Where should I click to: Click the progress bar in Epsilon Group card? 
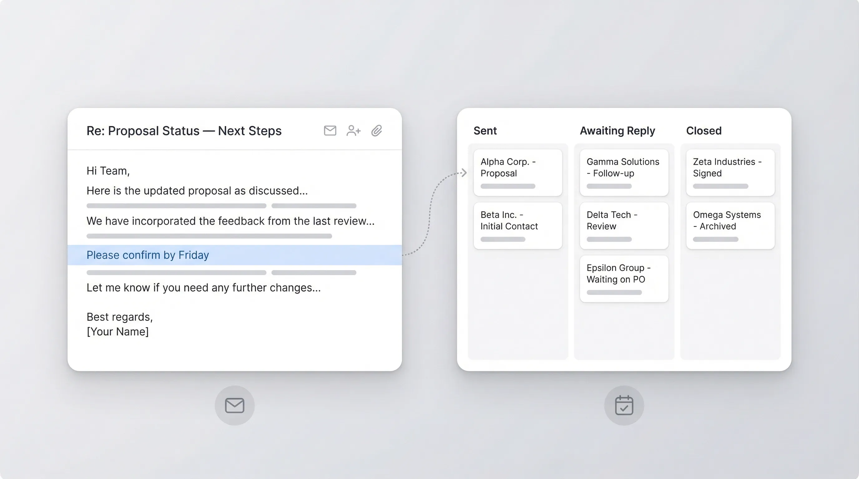coord(614,293)
